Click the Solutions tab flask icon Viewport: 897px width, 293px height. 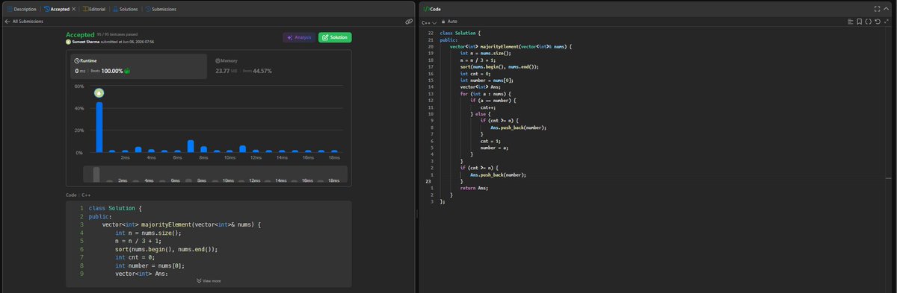tap(114, 8)
